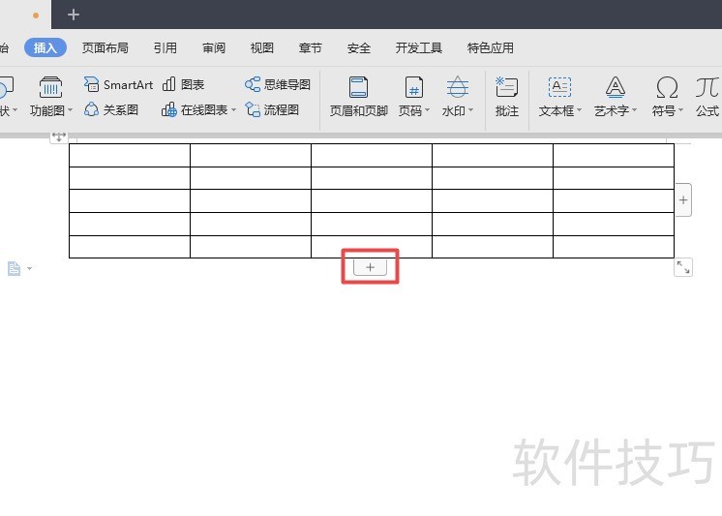Screen dimensions: 722x516
Task: Switch to the 审阅 tab
Action: [214, 47]
